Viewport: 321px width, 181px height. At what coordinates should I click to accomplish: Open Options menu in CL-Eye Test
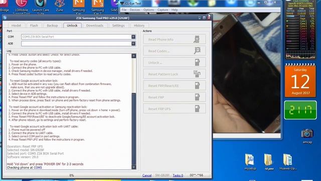point(148,10)
